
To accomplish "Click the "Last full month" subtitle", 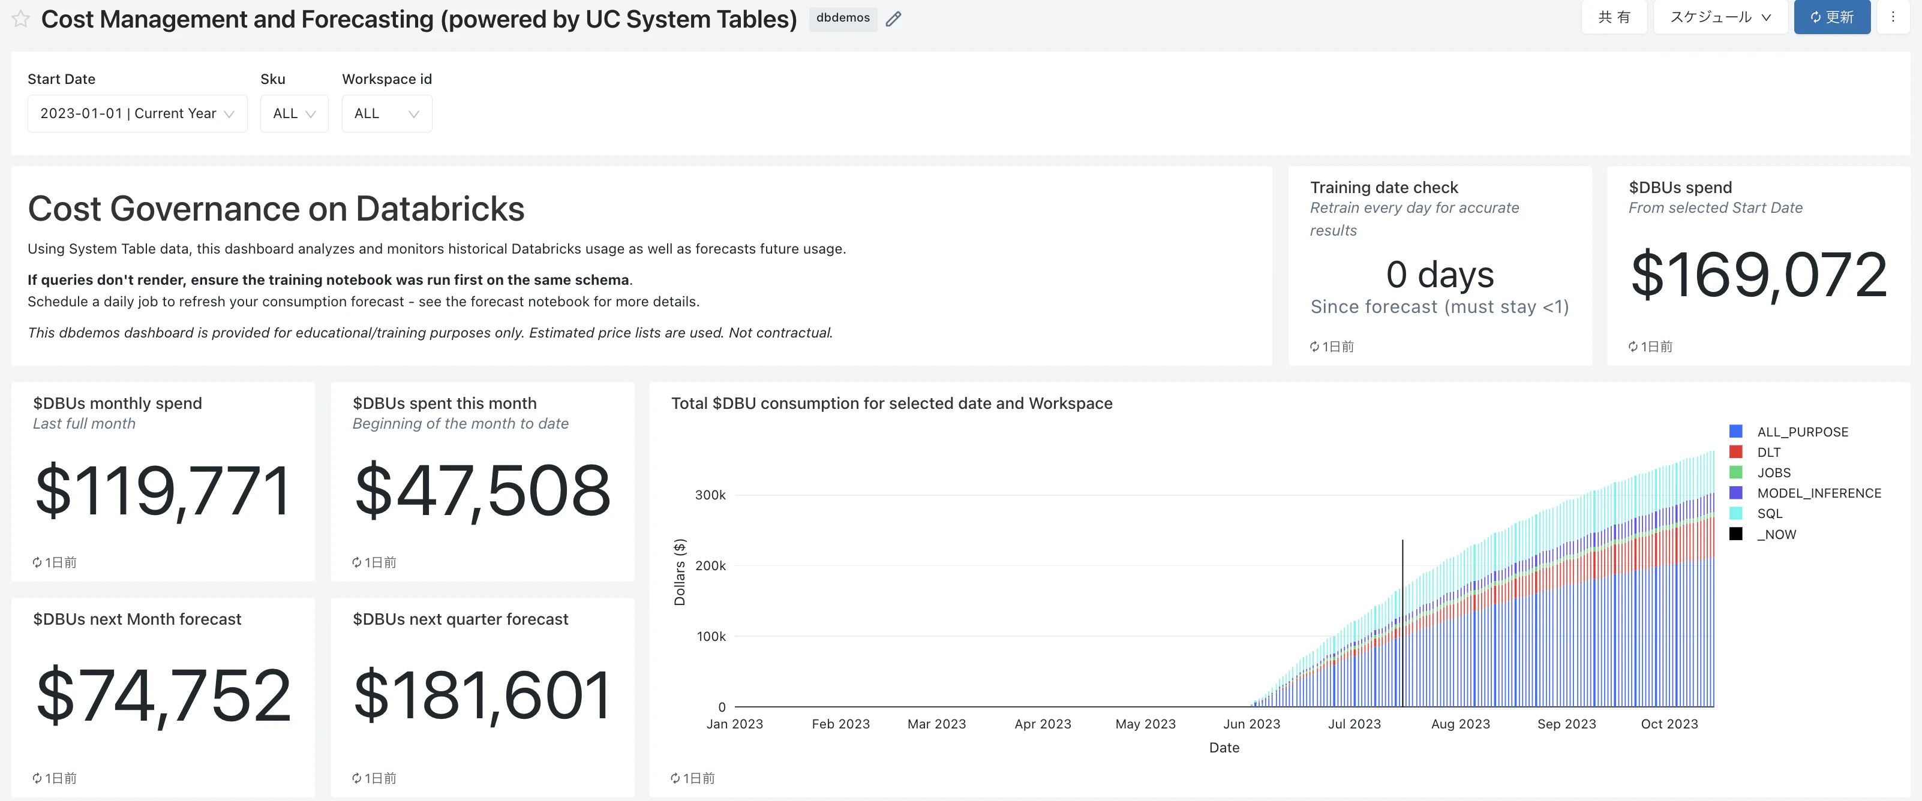I will point(85,424).
